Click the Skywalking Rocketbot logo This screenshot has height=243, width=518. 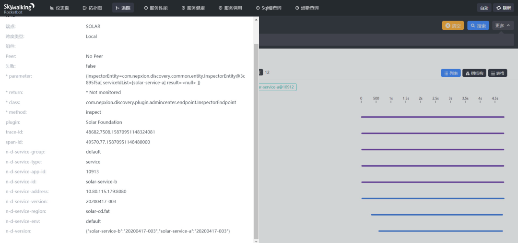point(19,8)
